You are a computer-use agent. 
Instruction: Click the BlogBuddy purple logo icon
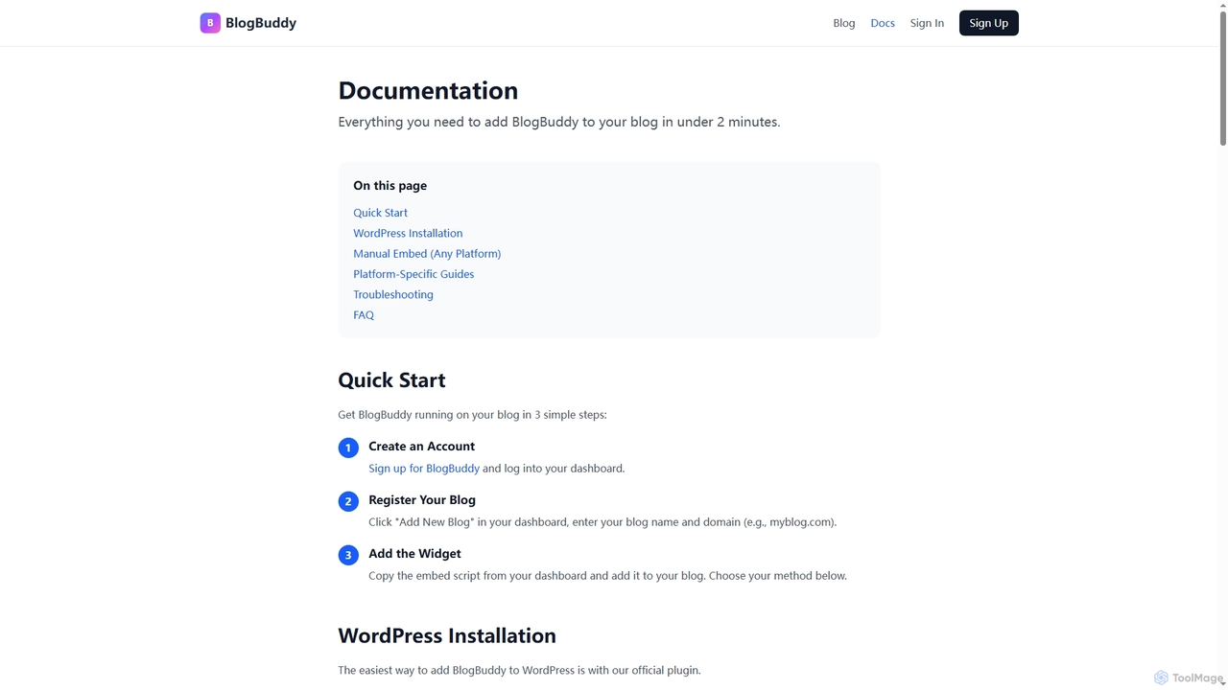(x=210, y=23)
